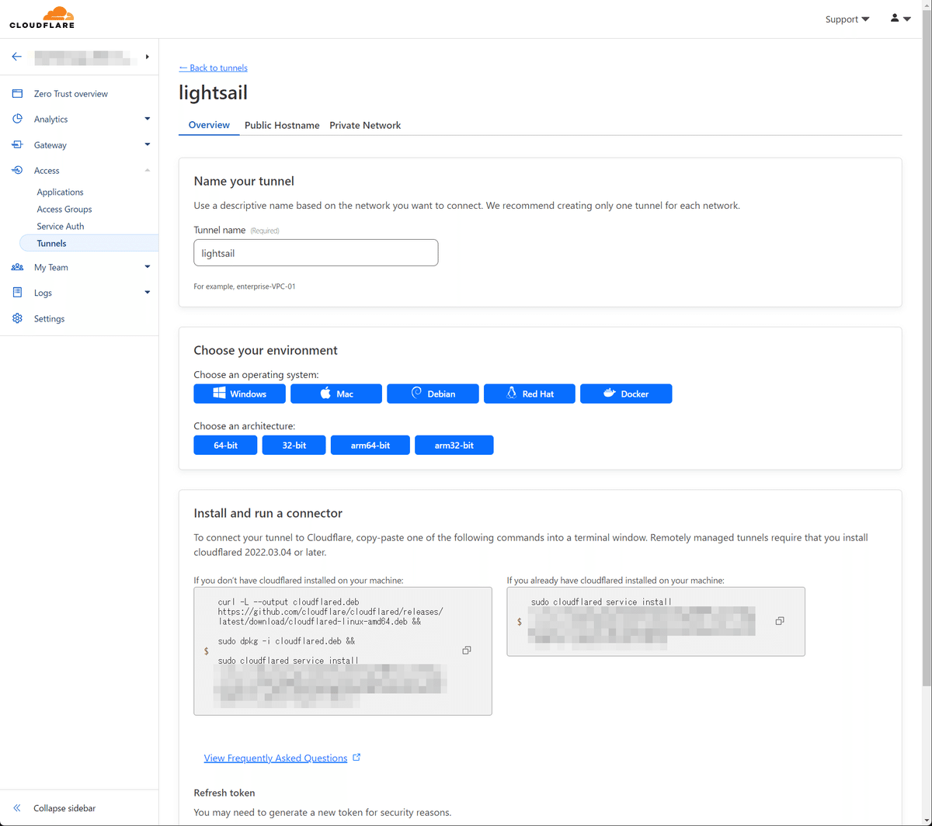Image resolution: width=932 pixels, height=826 pixels.
Task: Click 'For example, enterprise-VPC-01' hint
Action: 245,286
